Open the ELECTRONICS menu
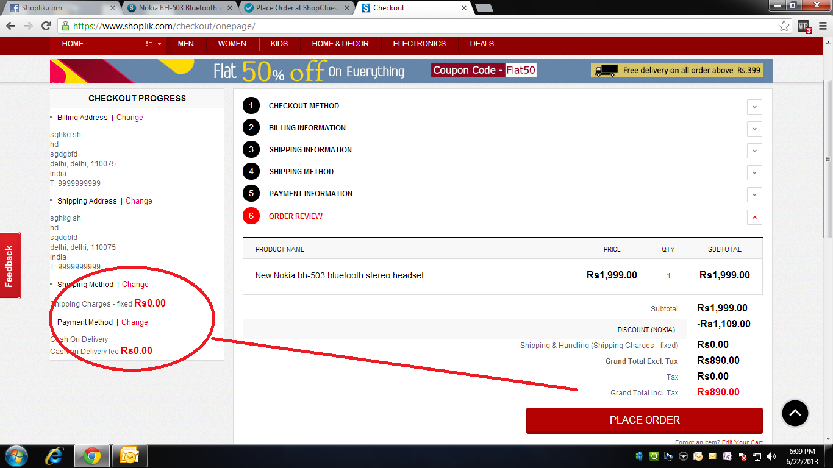The width and height of the screenshot is (833, 468). (x=420, y=44)
